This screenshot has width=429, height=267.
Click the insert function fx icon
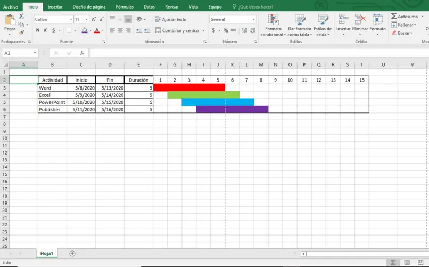pos(82,53)
